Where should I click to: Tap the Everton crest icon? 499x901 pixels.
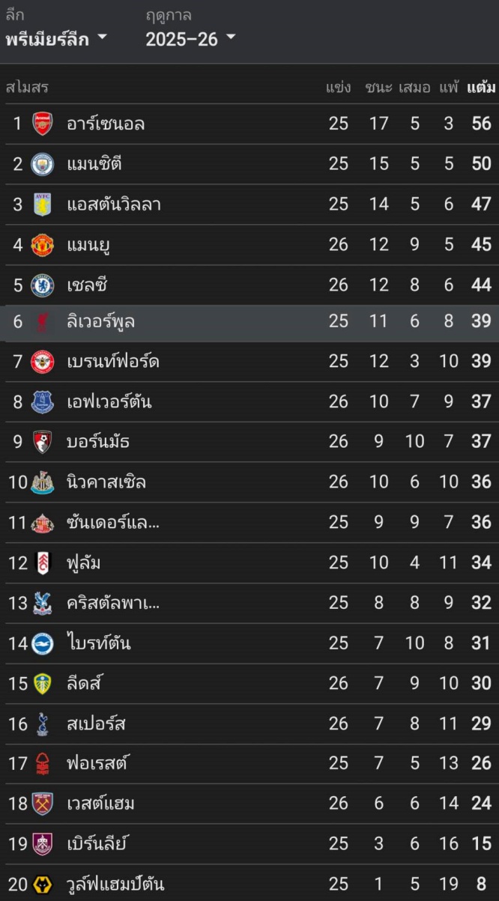pos(43,402)
